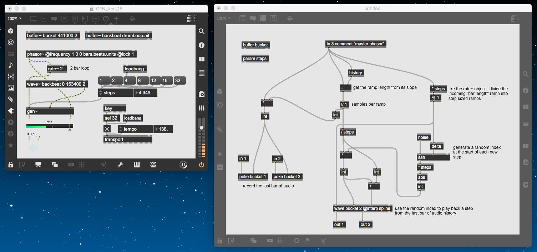Open the Max for Live target icon
Viewport: 537px width, 252px height.
coord(11,42)
